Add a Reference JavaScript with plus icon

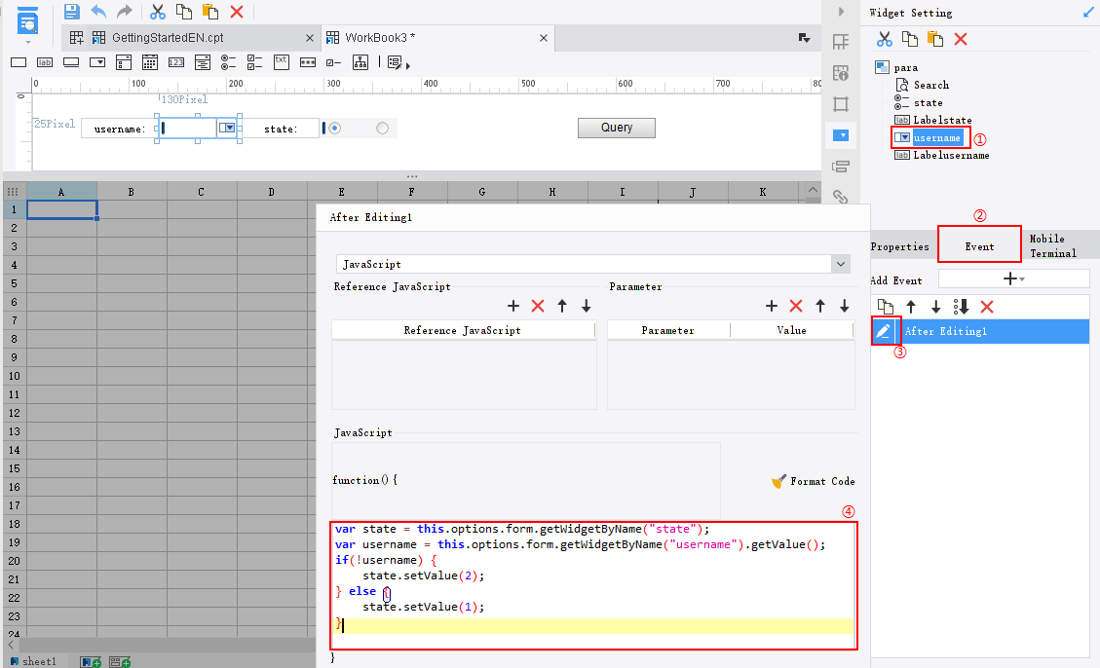(513, 306)
